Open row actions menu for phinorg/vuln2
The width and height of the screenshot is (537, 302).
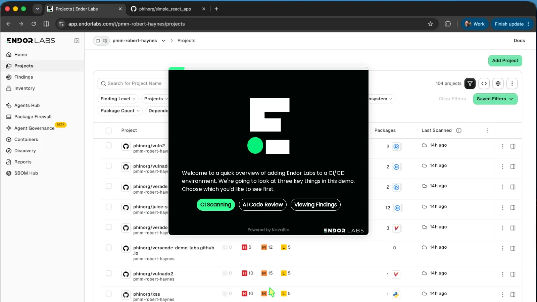point(502,146)
